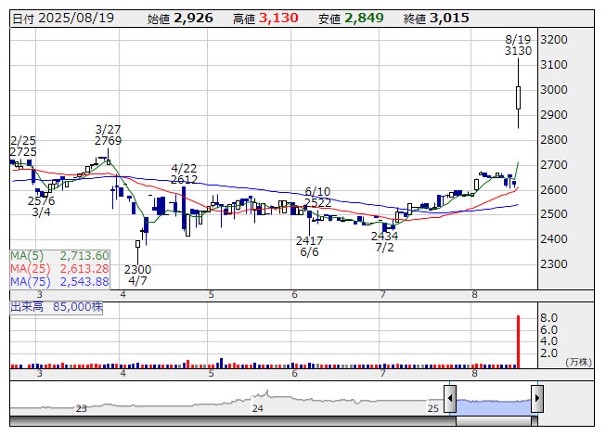Click the right range handle arrow
606x436 pixels.
tap(537, 398)
